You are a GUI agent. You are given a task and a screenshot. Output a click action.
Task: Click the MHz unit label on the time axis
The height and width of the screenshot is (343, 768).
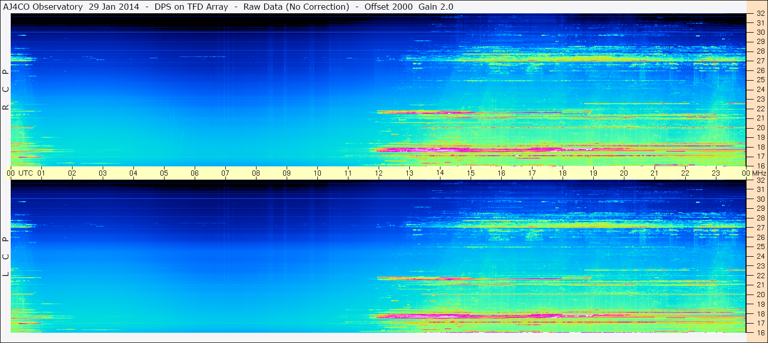(x=759, y=173)
